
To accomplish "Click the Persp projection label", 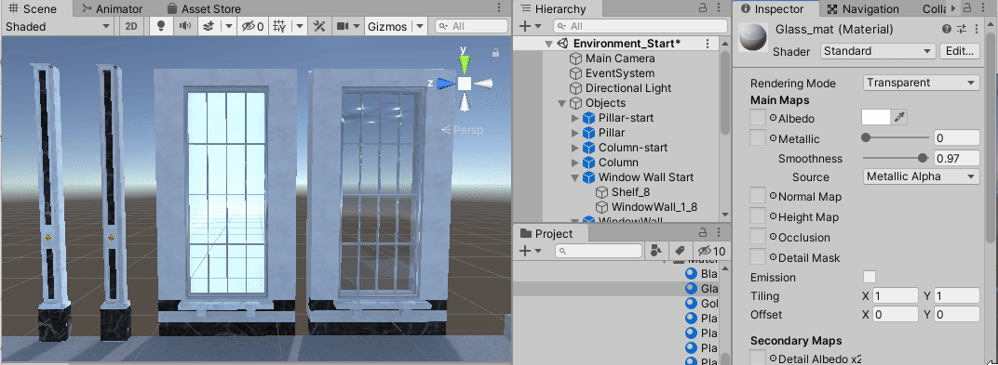I will [467, 130].
